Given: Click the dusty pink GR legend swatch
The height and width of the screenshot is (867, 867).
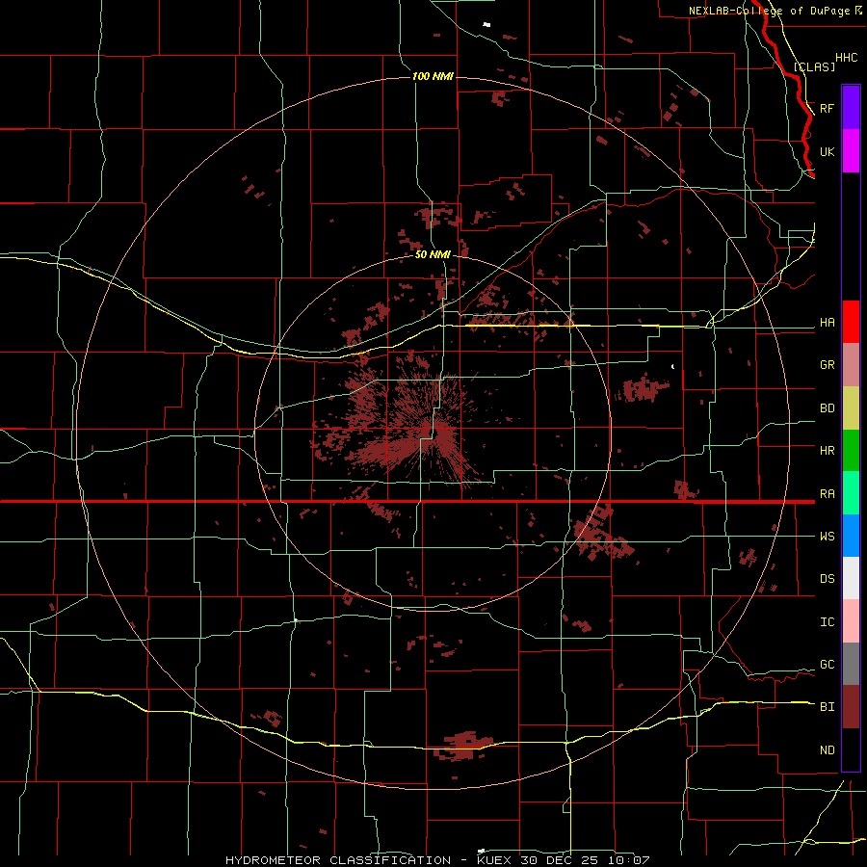Looking at the screenshot, I should point(851,365).
